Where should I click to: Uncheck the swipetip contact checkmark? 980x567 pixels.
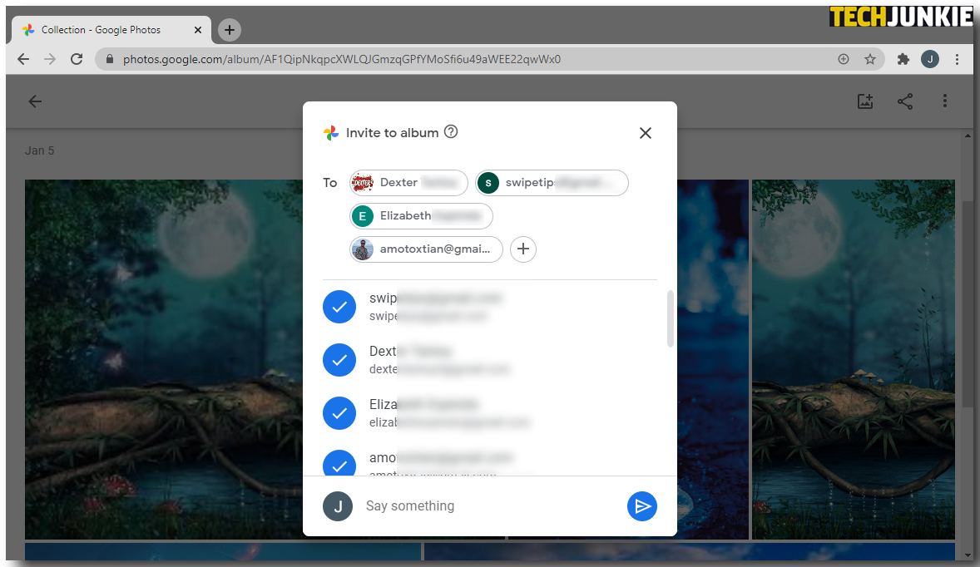(x=339, y=307)
